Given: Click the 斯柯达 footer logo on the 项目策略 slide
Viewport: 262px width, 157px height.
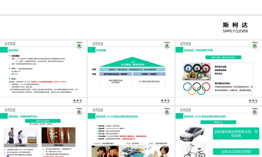Looking at the screenshot, I should coord(165,101).
